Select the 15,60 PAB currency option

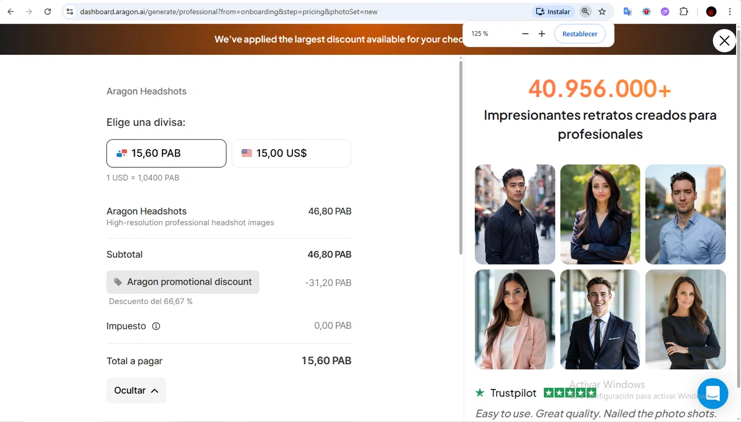(166, 153)
